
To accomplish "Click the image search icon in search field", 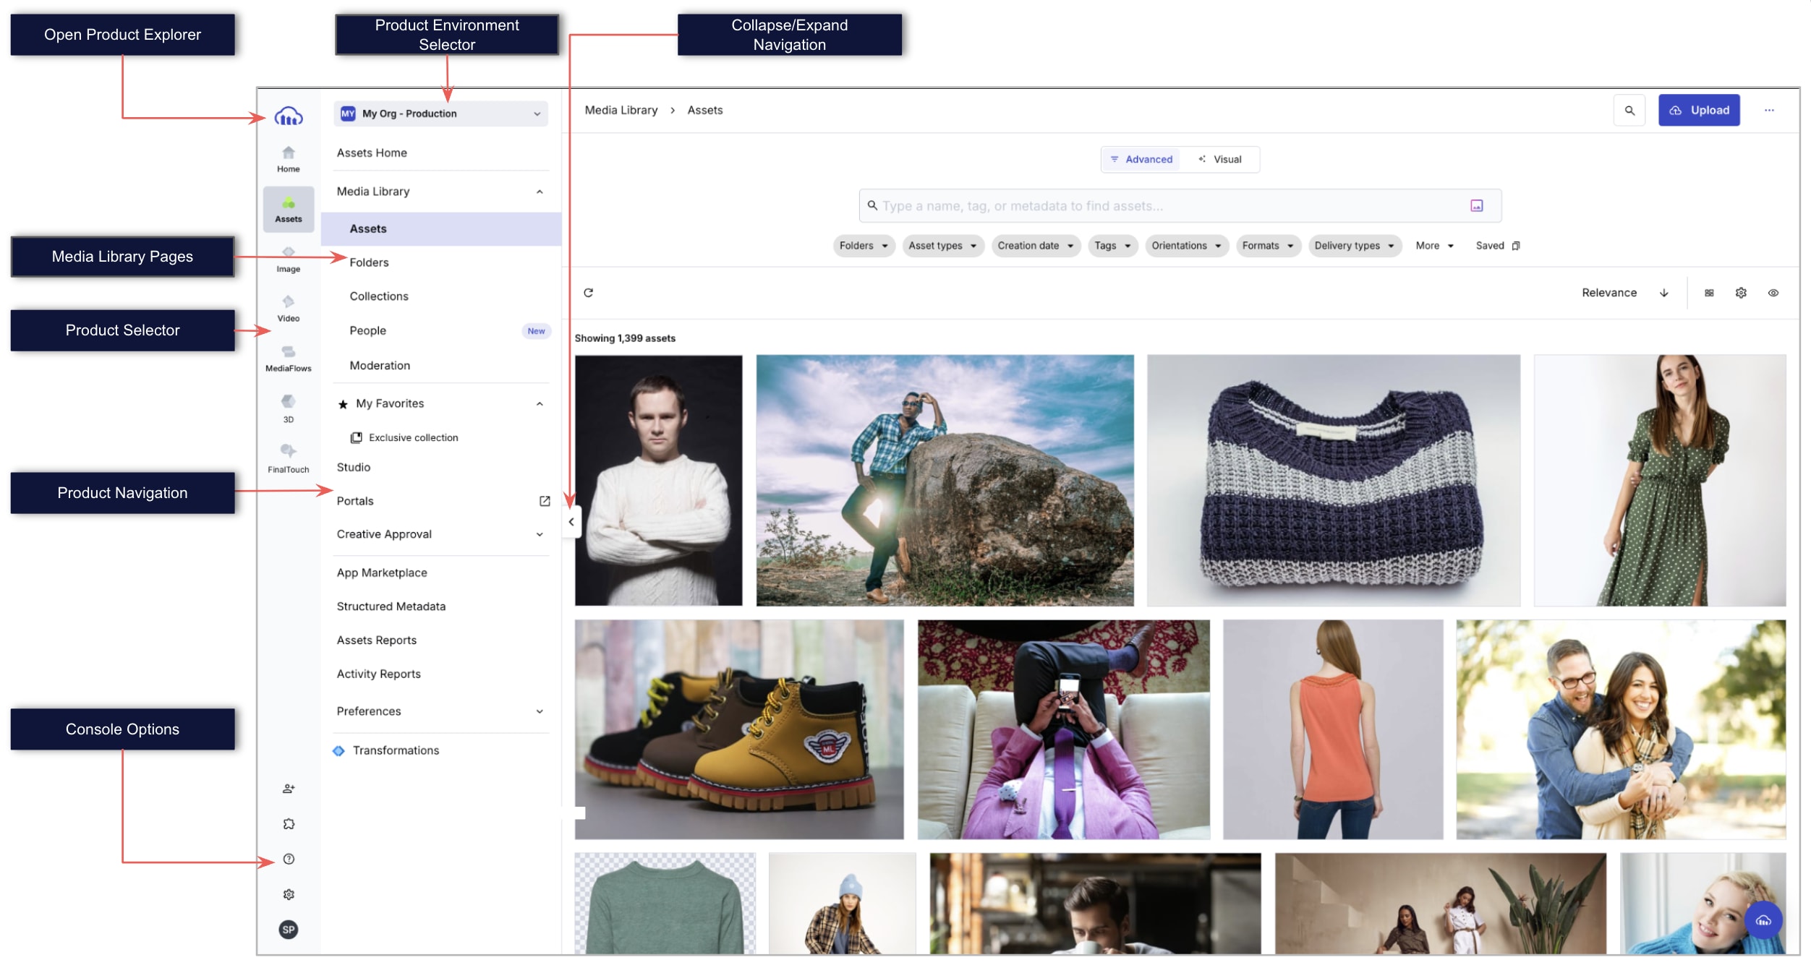I will [x=1476, y=206].
